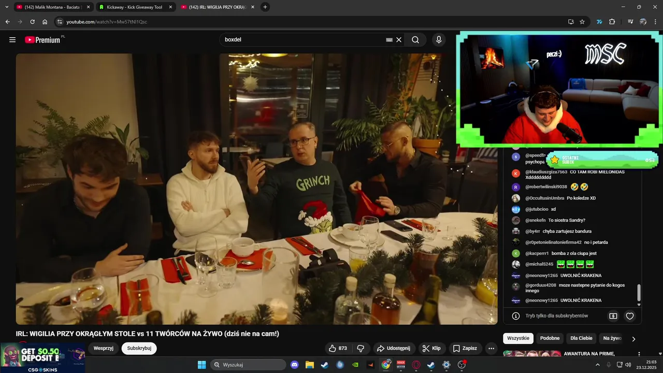Open subscribers-only chat info icon
The image size is (663, 373).
pyautogui.click(x=516, y=315)
